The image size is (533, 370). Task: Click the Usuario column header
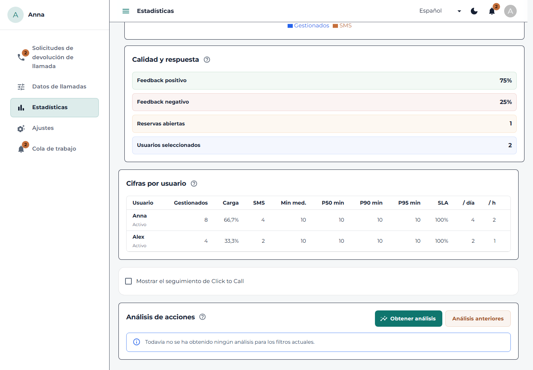coord(143,203)
